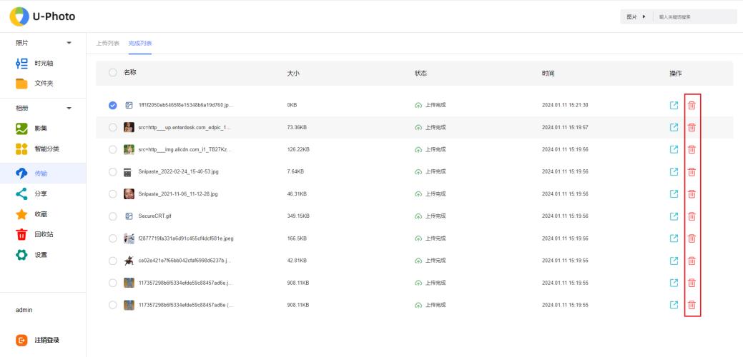Open the 时光轴 timeline view
This screenshot has width=743, height=357.
43,64
